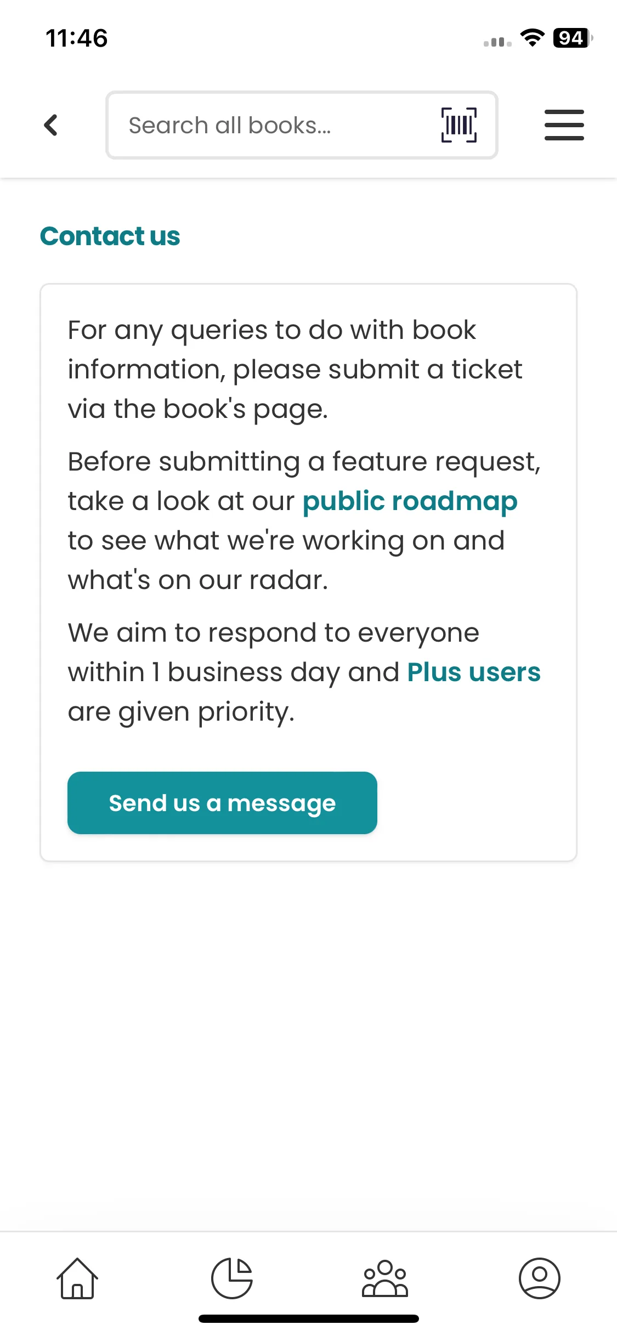Image resolution: width=617 pixels, height=1336 pixels.
Task: Tap the barcode scanner icon
Action: click(x=458, y=125)
